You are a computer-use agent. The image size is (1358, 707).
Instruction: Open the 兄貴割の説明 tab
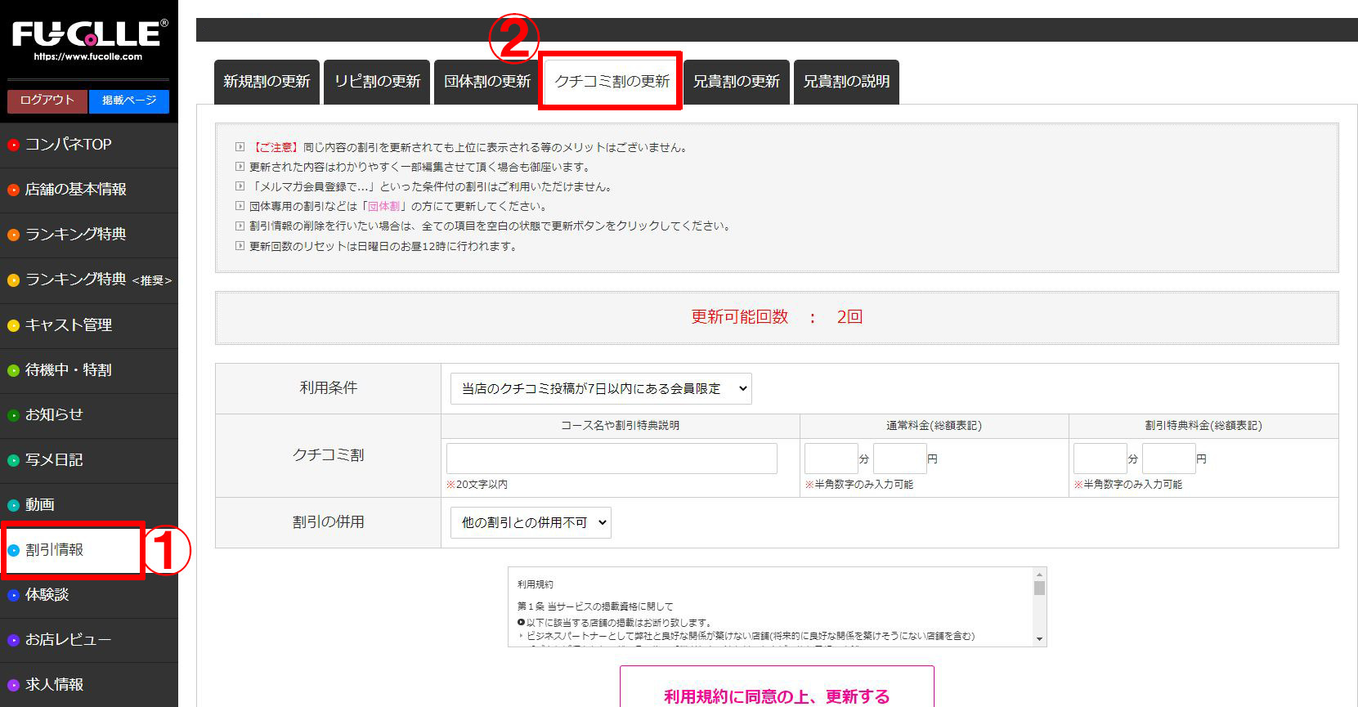(x=846, y=82)
